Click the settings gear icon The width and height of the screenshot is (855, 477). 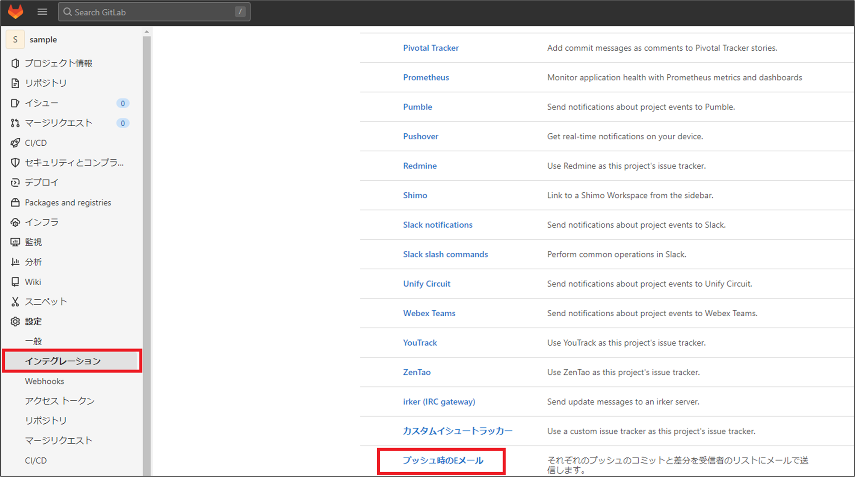tap(15, 321)
